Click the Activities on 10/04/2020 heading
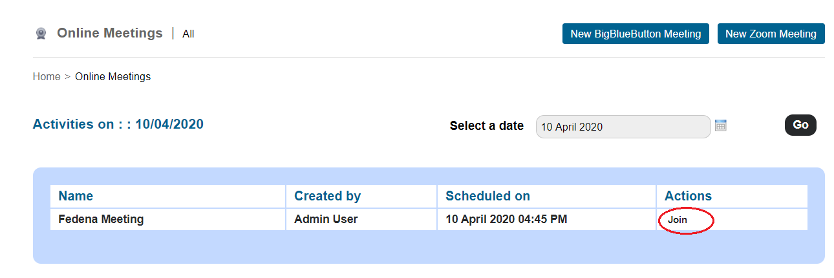Image resolution: width=834 pixels, height=278 pixels. click(x=118, y=124)
